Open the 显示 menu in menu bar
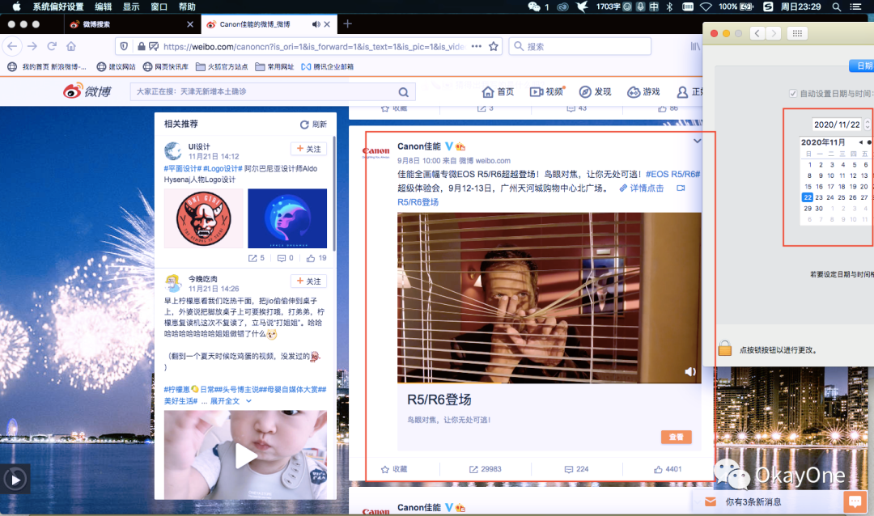The height and width of the screenshot is (516, 874). point(131,6)
